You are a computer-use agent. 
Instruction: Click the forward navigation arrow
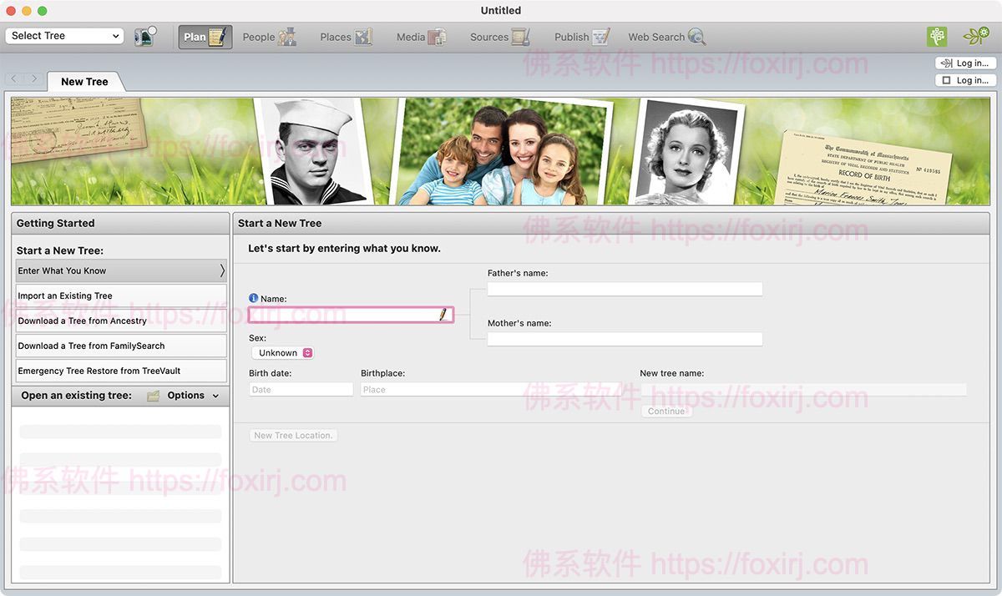[x=33, y=78]
